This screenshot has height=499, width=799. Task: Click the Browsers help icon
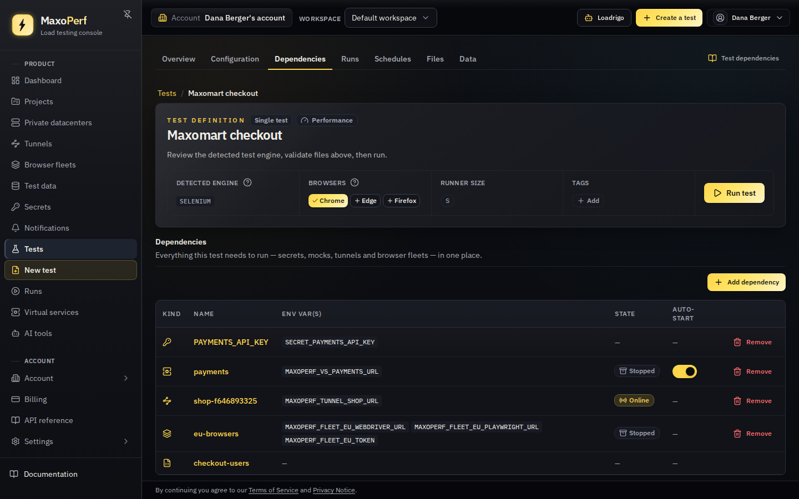tap(355, 182)
